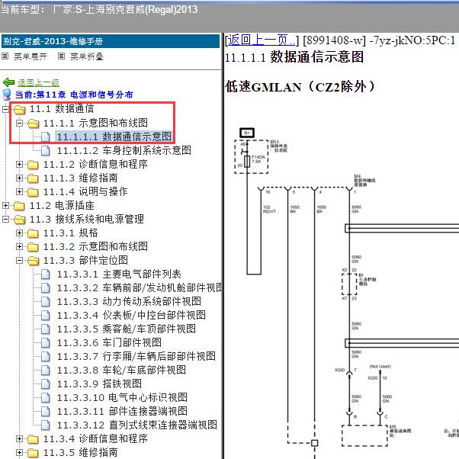Click the green back arrow icon

[8, 82]
